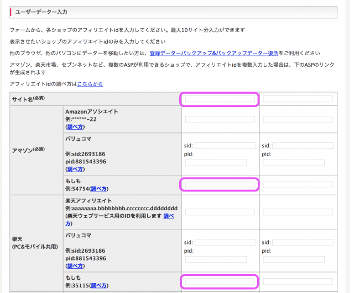The width and height of the screenshot is (354, 293).
Task: Click second-column Amazonアソシエイト input field
Action: coord(298,119)
